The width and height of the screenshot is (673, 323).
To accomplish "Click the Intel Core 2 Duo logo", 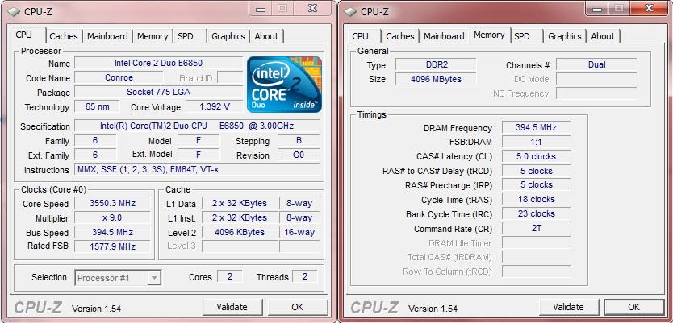I will tap(284, 85).
